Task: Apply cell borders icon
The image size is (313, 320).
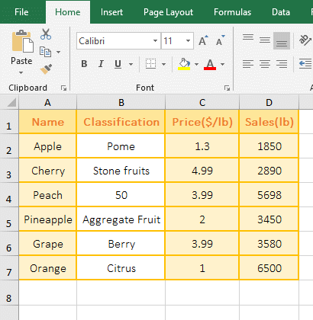Action: point(150,64)
